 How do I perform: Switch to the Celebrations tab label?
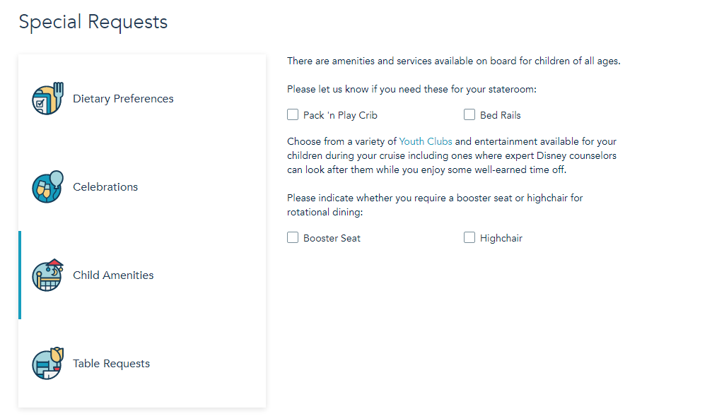[x=105, y=187]
